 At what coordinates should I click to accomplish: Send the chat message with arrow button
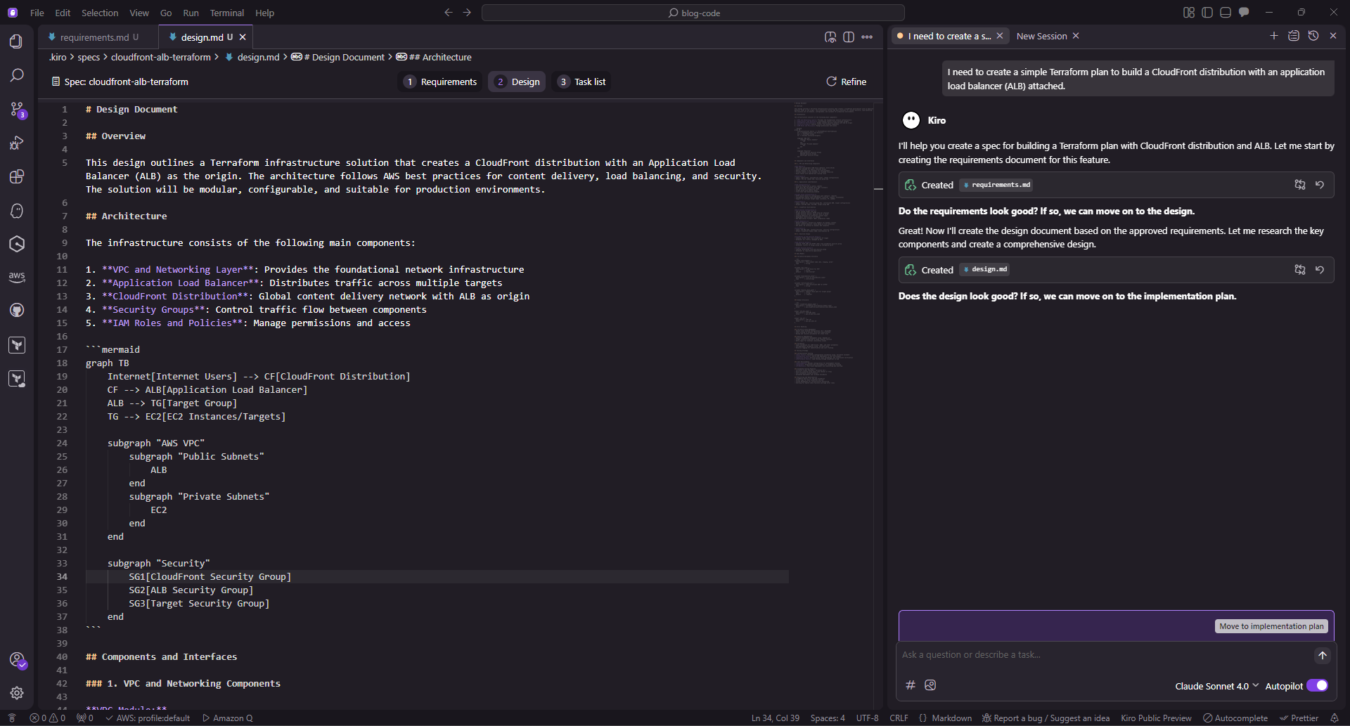pos(1323,655)
